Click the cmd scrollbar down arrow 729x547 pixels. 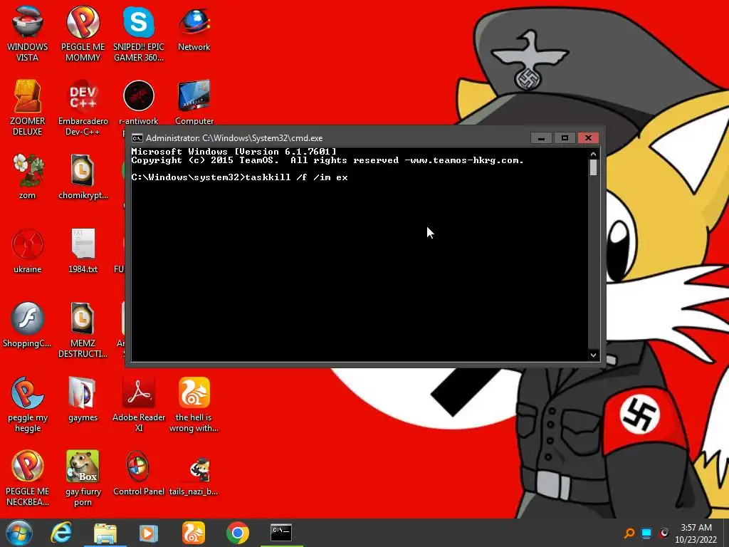point(593,355)
